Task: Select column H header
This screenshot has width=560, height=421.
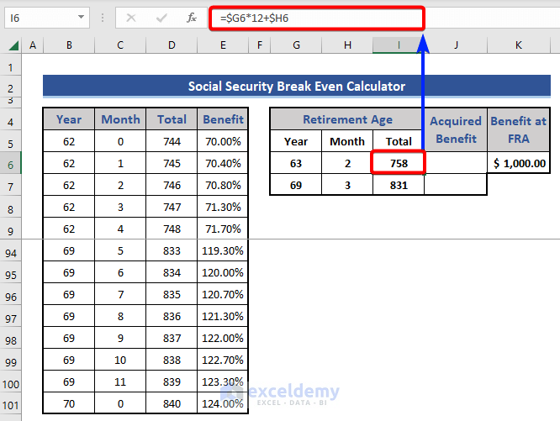Action: point(347,45)
